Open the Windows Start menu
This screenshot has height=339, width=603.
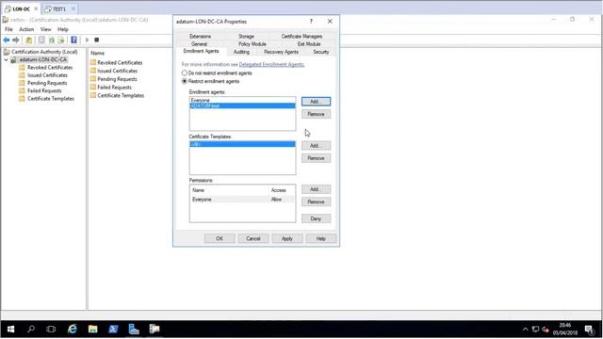[10, 329]
